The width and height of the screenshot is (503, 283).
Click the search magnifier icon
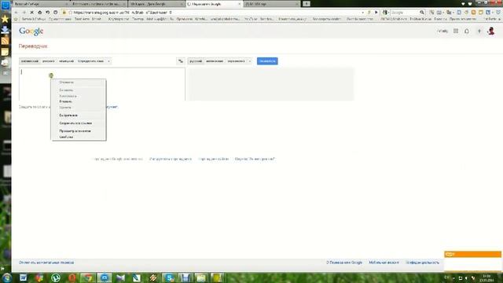(422, 13)
